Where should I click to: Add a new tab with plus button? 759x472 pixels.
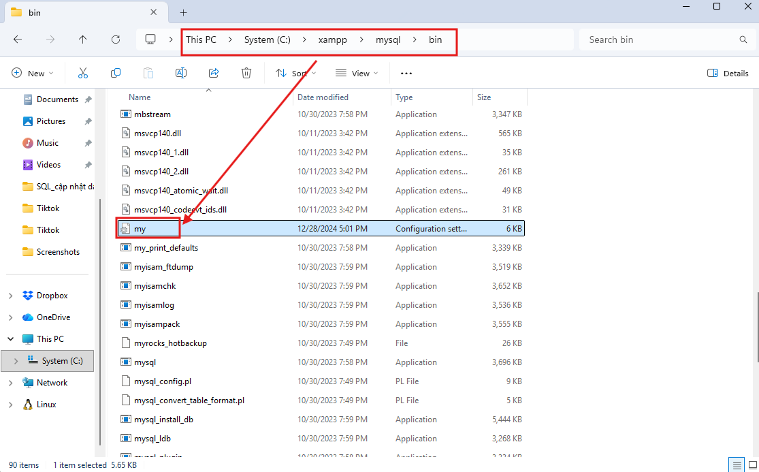184,12
